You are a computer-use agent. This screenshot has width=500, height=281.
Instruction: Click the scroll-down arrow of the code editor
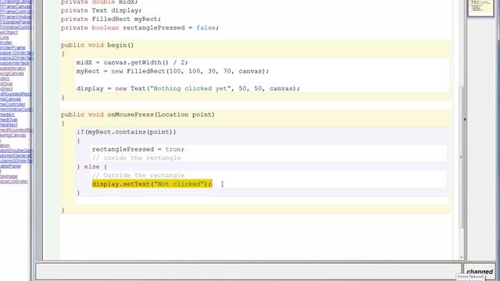click(461, 257)
